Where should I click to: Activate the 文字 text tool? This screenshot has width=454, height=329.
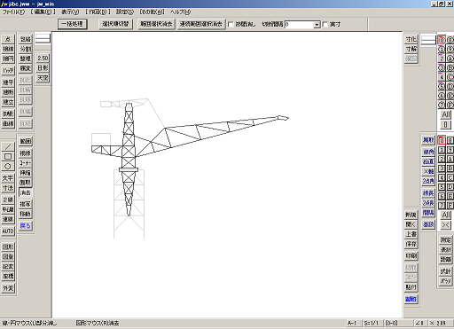click(x=8, y=178)
